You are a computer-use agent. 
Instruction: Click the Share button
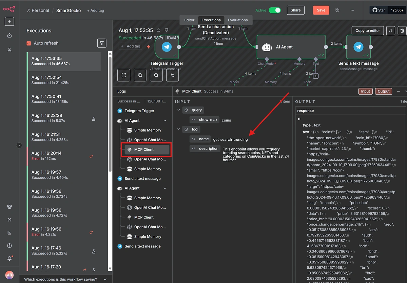tap(295, 10)
